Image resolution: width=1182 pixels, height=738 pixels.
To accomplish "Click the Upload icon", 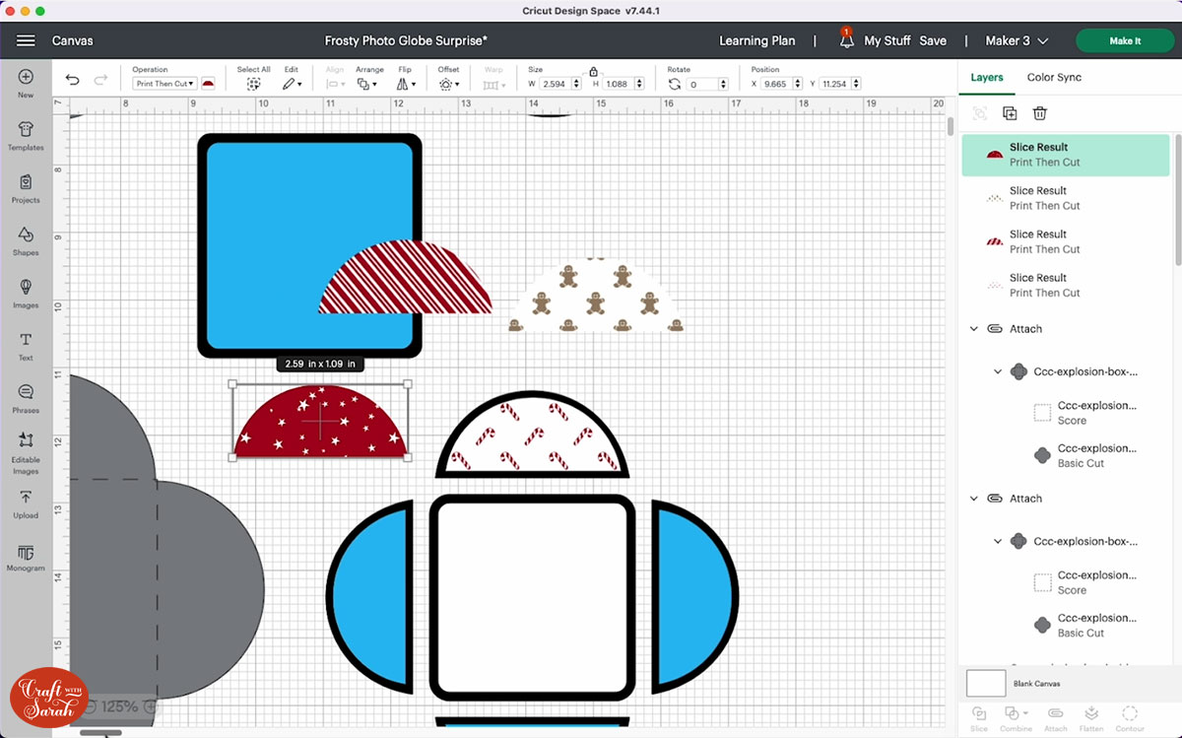I will 26,503.
